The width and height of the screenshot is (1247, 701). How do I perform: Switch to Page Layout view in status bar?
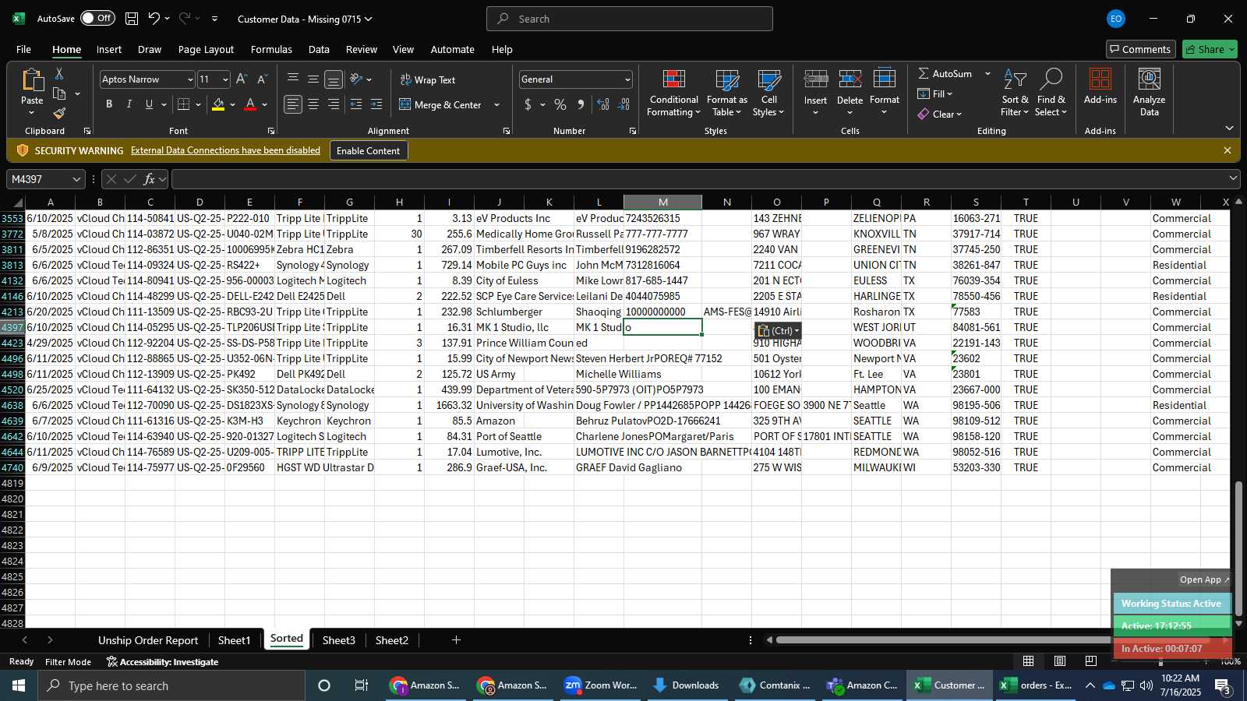[x=1060, y=661]
